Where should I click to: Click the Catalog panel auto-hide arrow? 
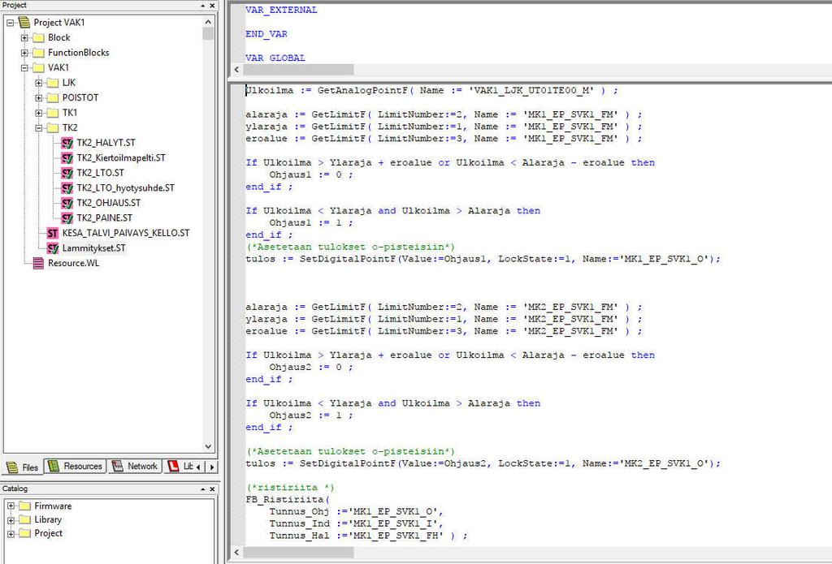(x=202, y=489)
